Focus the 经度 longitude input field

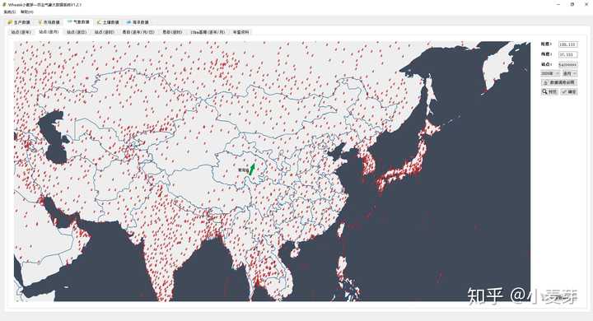pyautogui.click(x=567, y=44)
